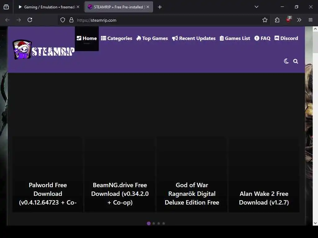The width and height of the screenshot is (318, 238).
Task: Go to the Home menu item
Action: coord(87,38)
